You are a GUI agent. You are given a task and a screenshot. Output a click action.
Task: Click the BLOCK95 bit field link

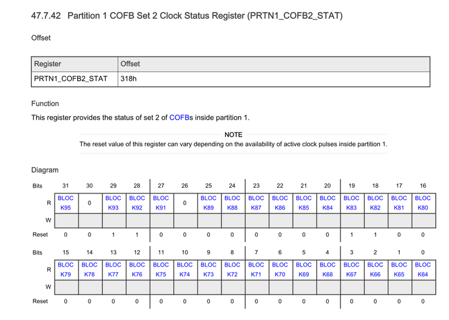click(x=66, y=203)
